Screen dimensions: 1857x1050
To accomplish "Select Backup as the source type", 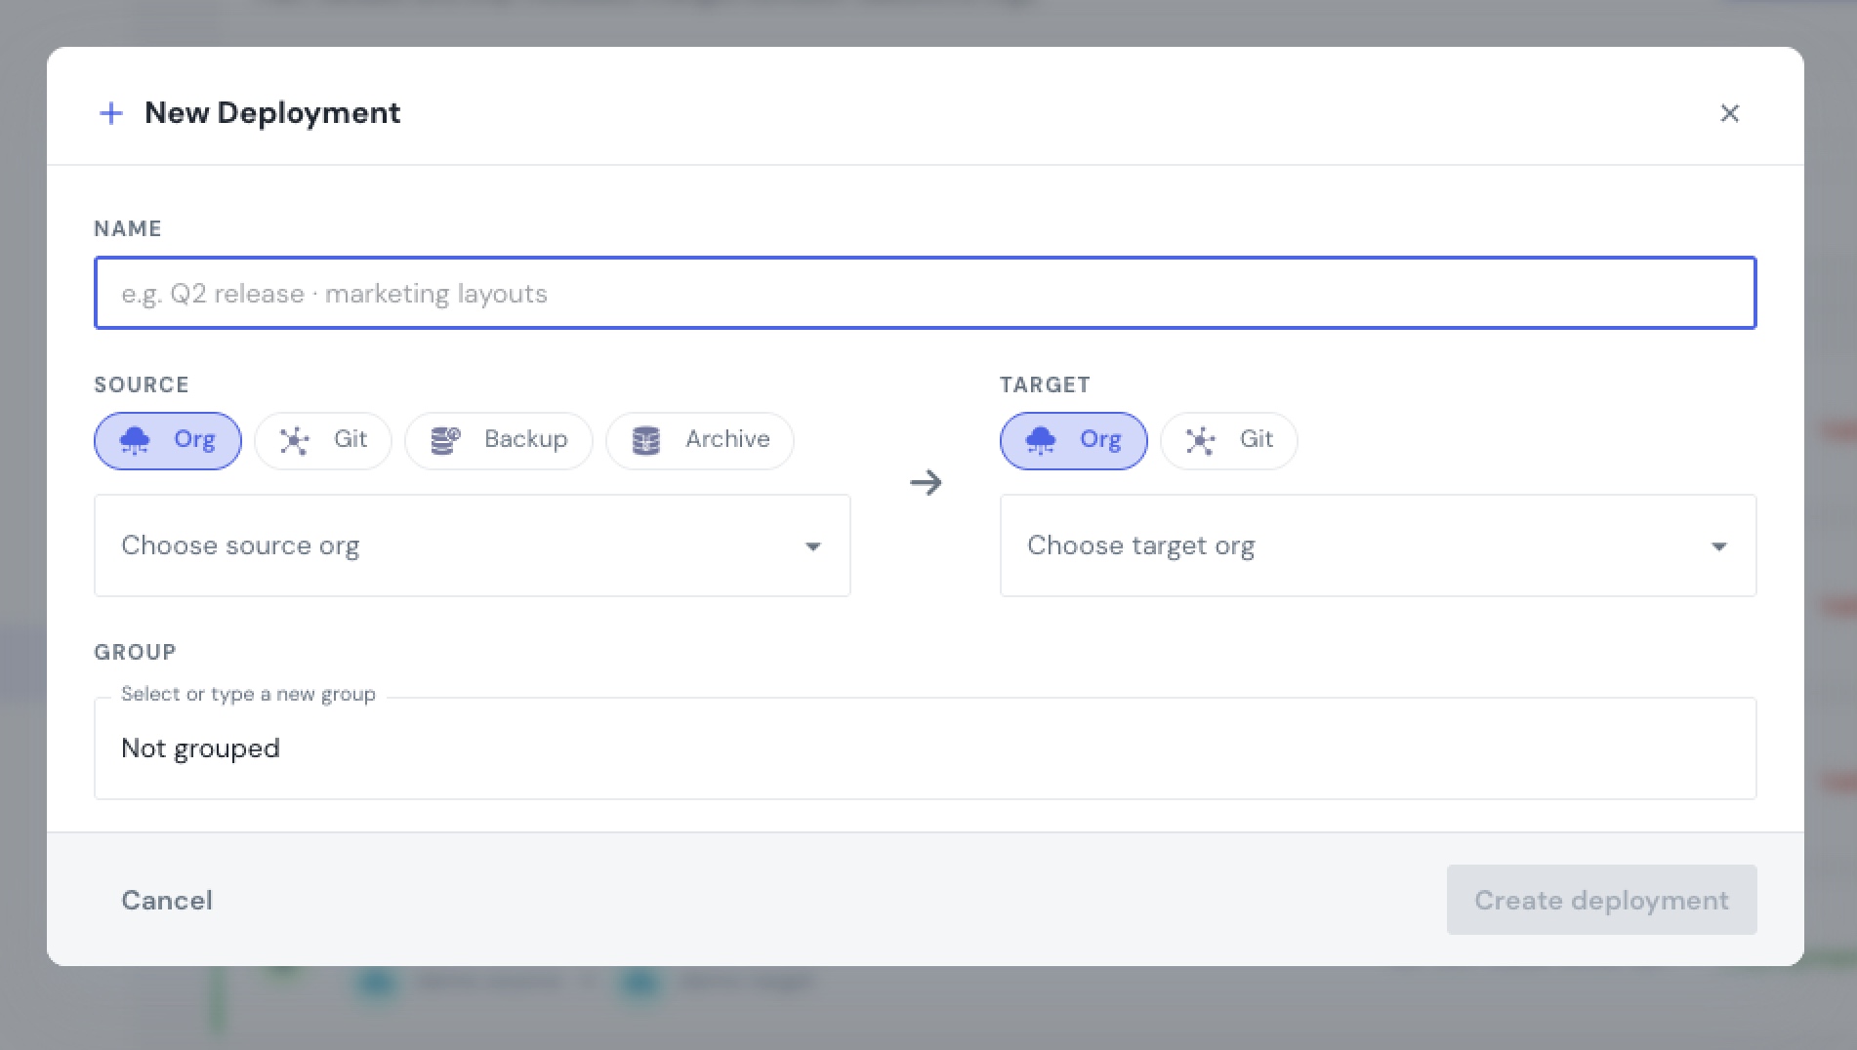I will click(x=499, y=440).
